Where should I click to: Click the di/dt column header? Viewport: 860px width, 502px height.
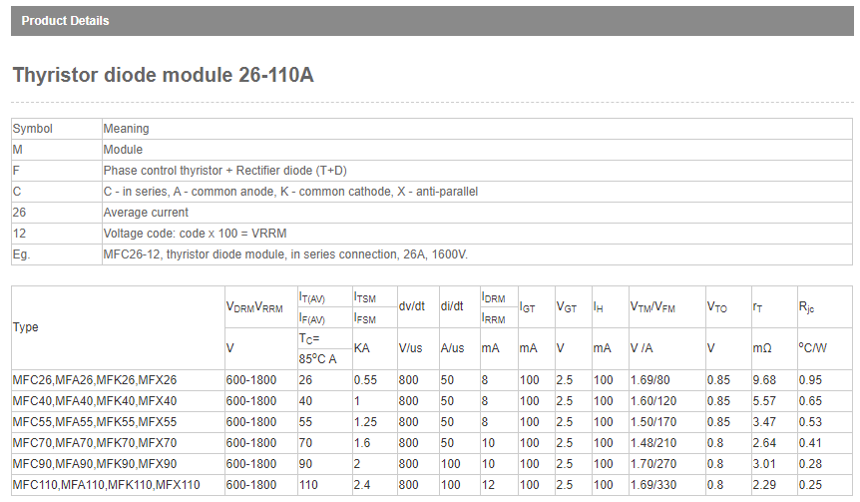point(452,306)
